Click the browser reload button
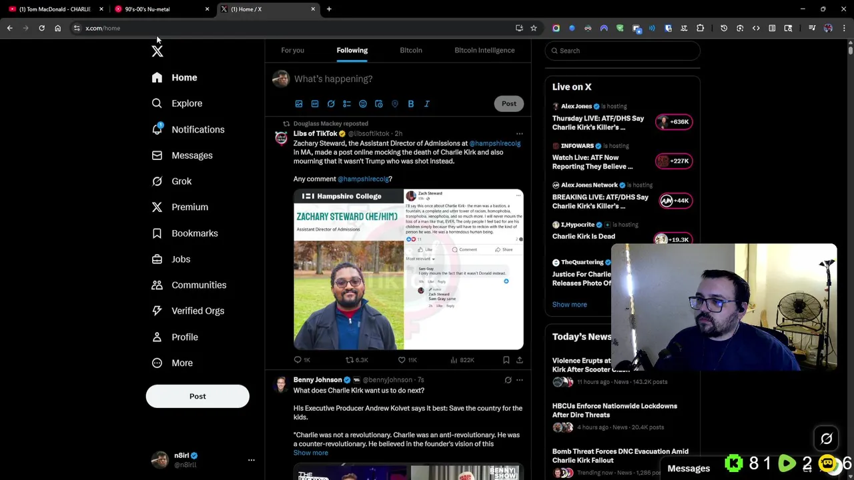 (x=41, y=28)
